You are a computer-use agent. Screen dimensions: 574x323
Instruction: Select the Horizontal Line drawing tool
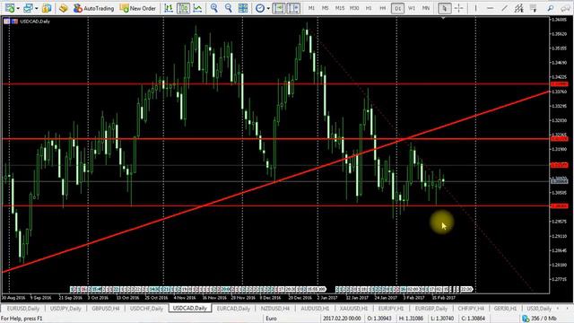pos(491,8)
